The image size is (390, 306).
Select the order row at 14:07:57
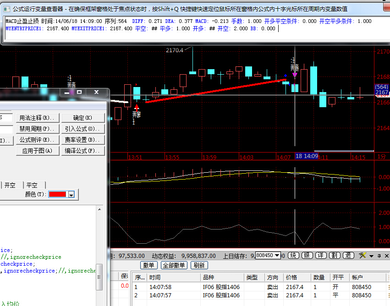pos(260,295)
